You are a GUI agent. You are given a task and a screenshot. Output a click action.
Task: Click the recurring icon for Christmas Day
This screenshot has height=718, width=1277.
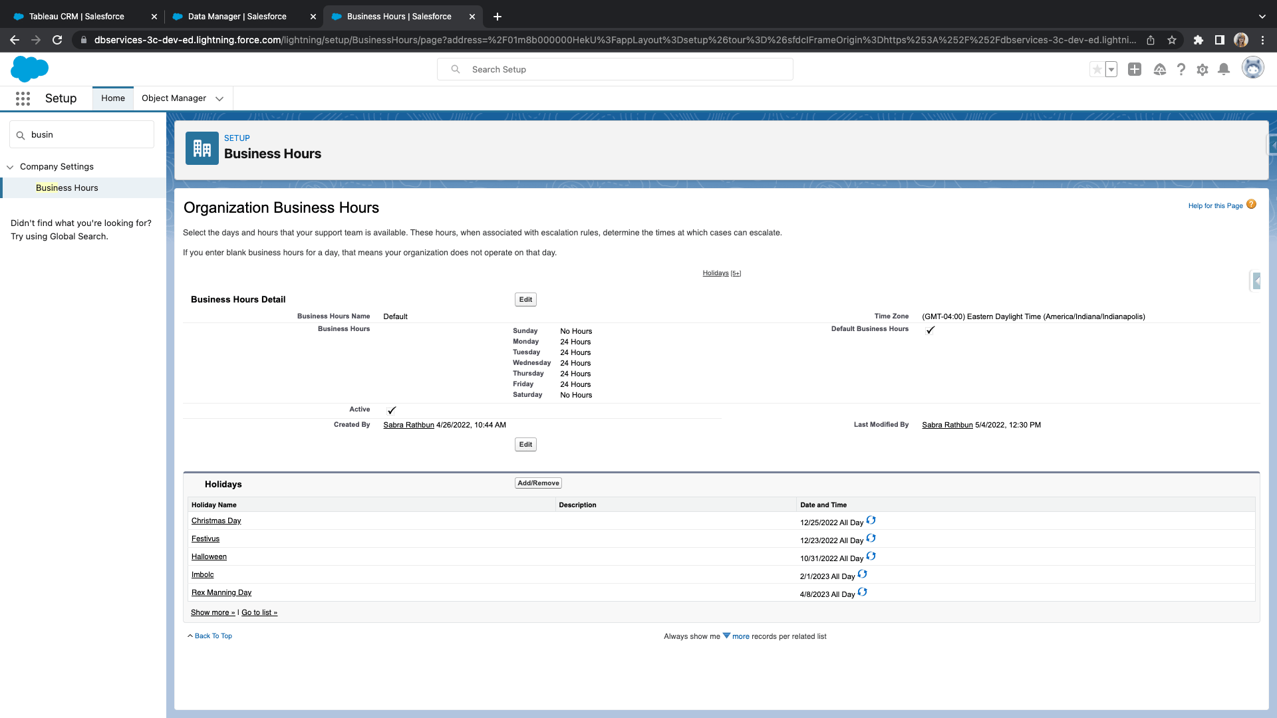[x=871, y=521]
